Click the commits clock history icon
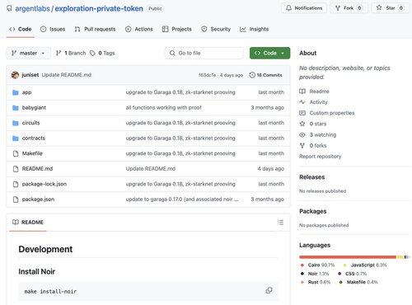This screenshot has width=412, height=305. pyautogui.click(x=252, y=75)
